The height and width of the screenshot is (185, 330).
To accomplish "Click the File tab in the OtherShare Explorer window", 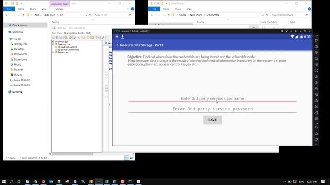I will coord(154,9).
